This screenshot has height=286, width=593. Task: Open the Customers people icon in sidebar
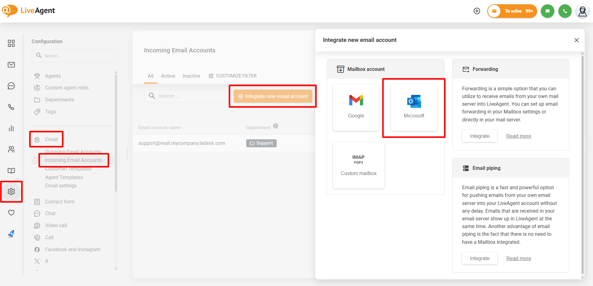tap(11, 149)
